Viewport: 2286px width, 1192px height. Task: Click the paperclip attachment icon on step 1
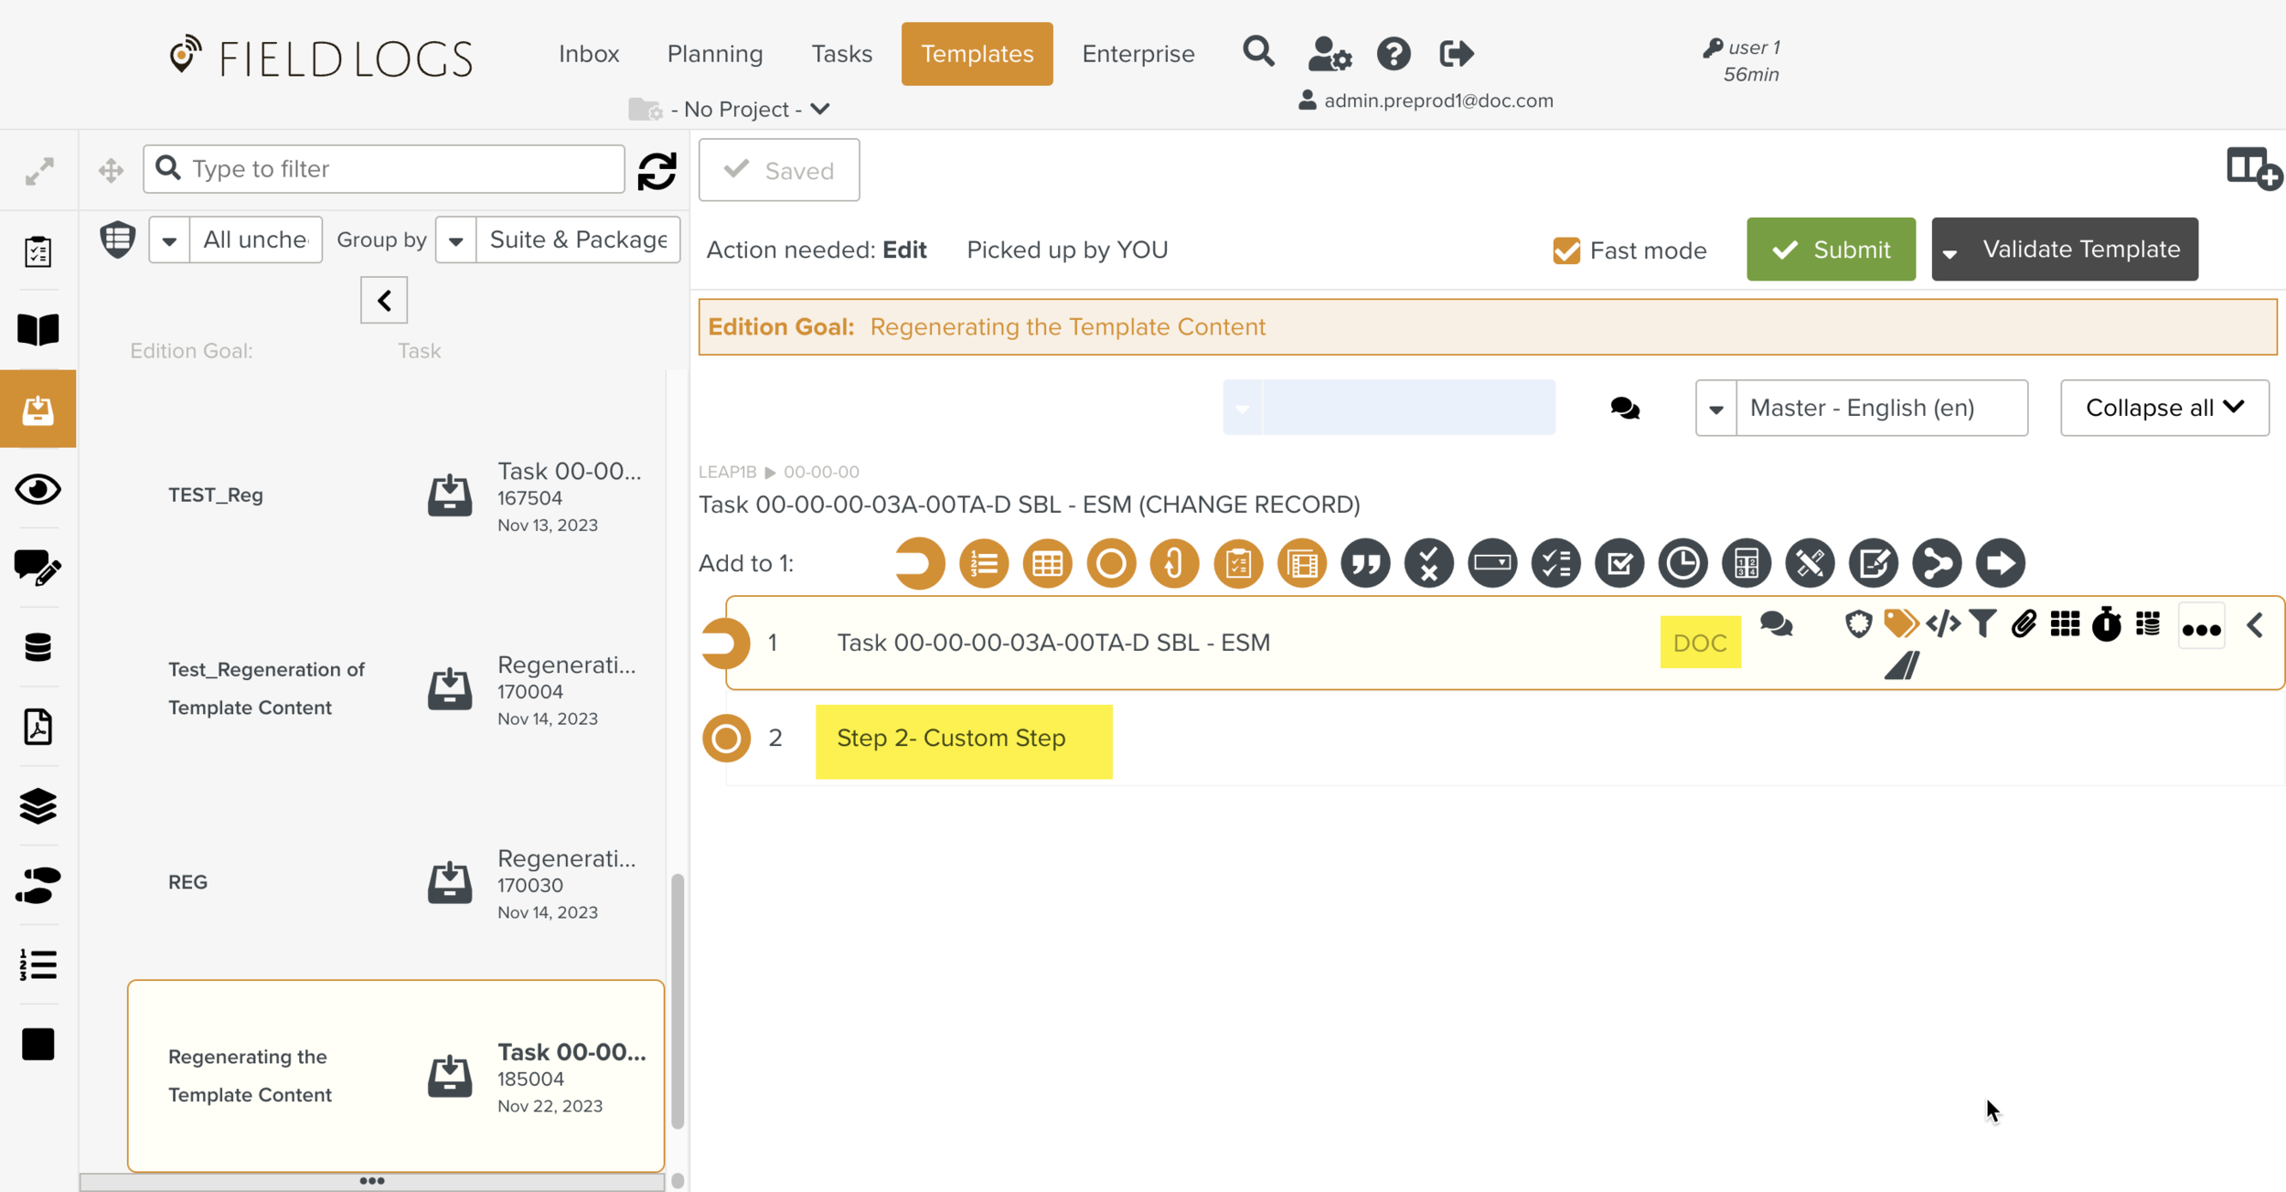click(2024, 624)
